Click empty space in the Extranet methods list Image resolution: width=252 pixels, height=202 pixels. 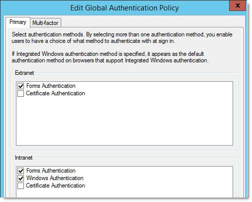125,121
